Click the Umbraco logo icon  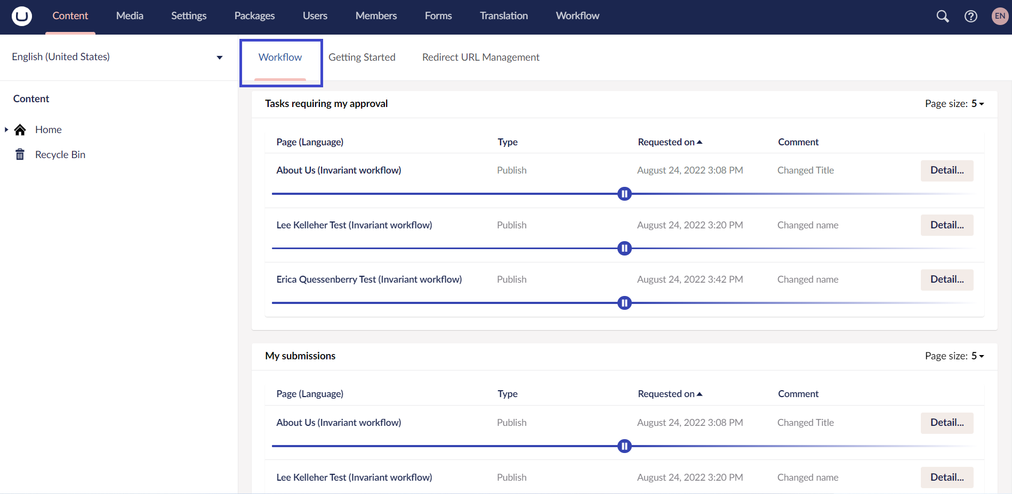click(x=22, y=16)
